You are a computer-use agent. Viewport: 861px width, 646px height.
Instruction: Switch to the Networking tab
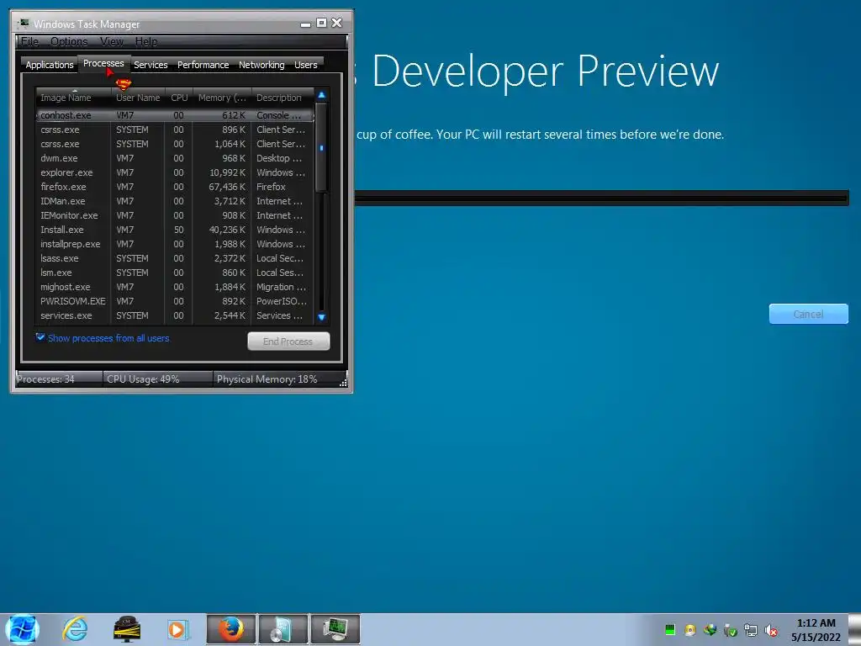(x=261, y=65)
